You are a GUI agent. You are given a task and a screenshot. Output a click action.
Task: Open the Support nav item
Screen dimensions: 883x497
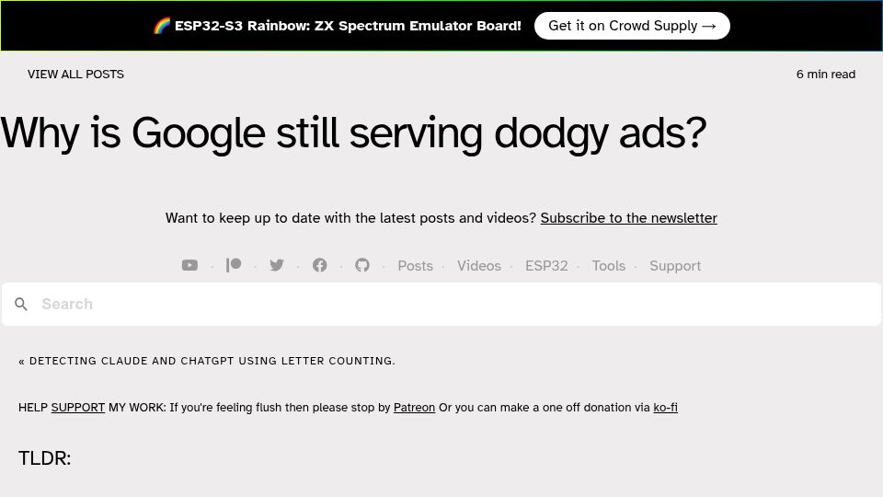pos(675,266)
